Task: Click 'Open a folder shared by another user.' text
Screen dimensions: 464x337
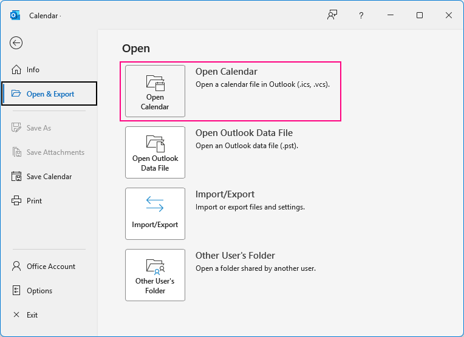Action: pos(256,268)
